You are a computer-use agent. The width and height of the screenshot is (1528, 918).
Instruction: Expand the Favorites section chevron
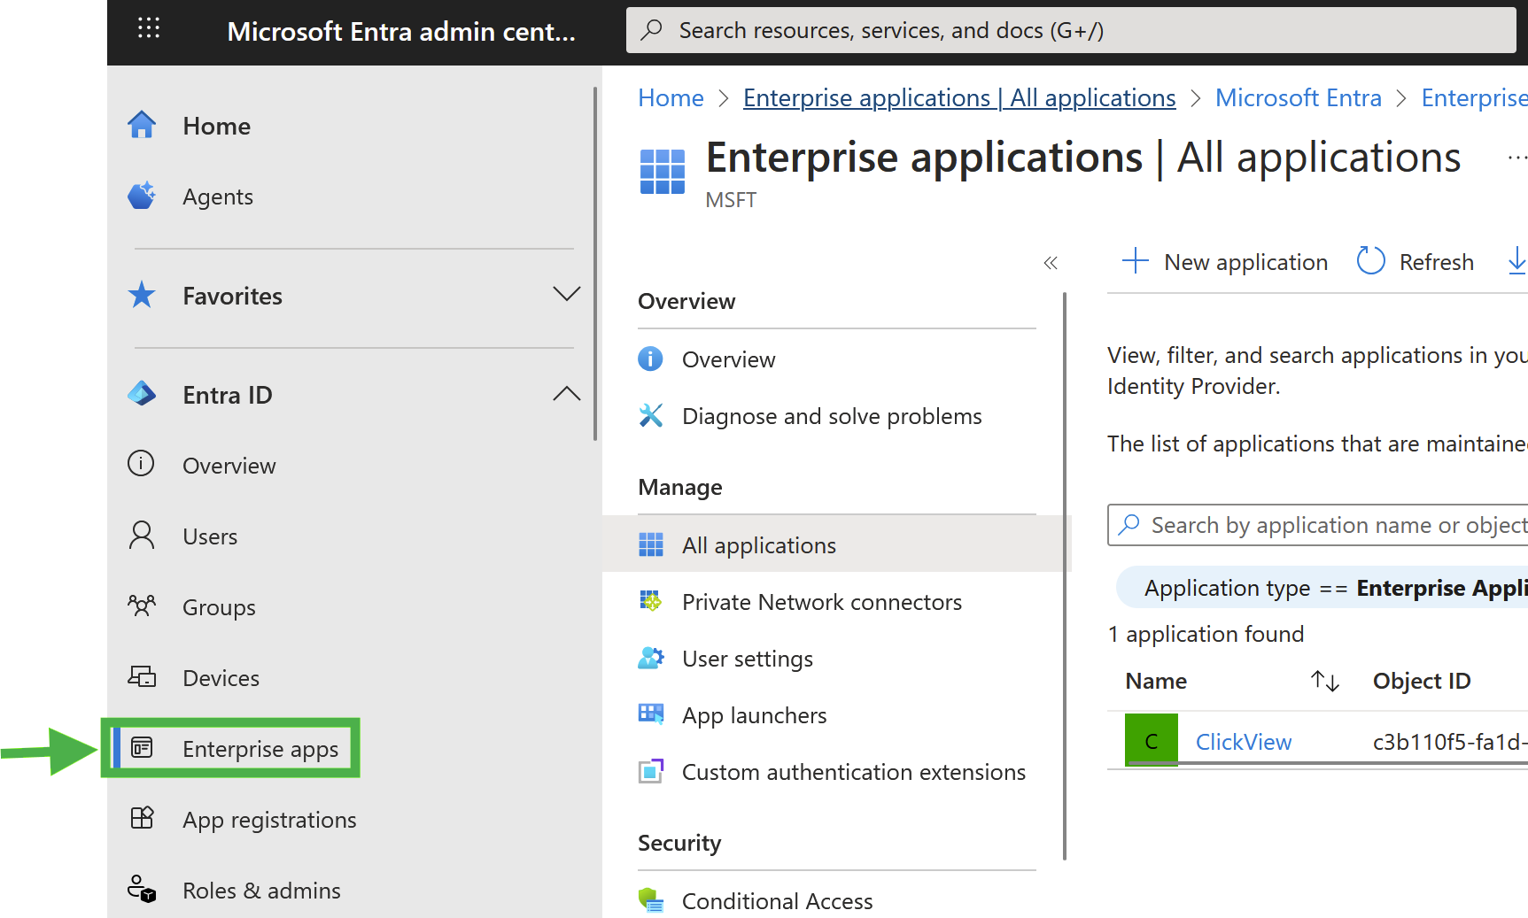point(567,295)
